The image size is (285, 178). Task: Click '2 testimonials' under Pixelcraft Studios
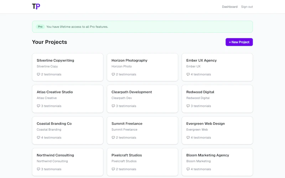[x=126, y=169]
